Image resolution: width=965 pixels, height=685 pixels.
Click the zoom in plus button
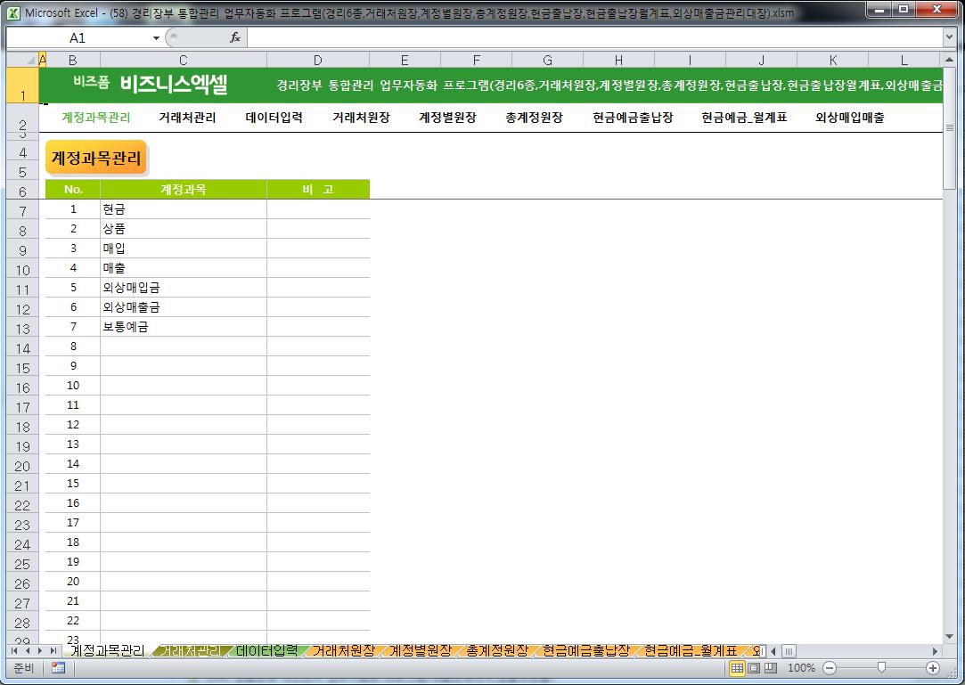click(933, 668)
